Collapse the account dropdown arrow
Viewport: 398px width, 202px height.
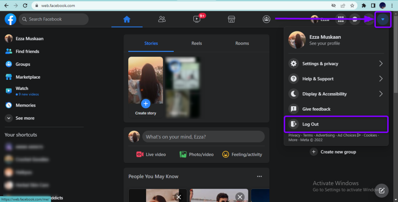click(x=383, y=19)
